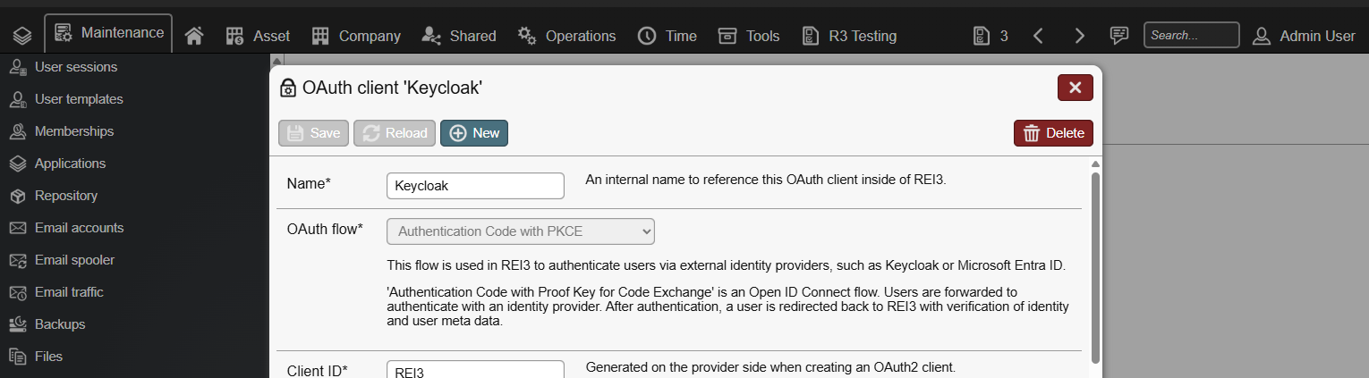Click the Admin User profile icon
Image resolution: width=1369 pixels, height=378 pixels.
(1262, 36)
